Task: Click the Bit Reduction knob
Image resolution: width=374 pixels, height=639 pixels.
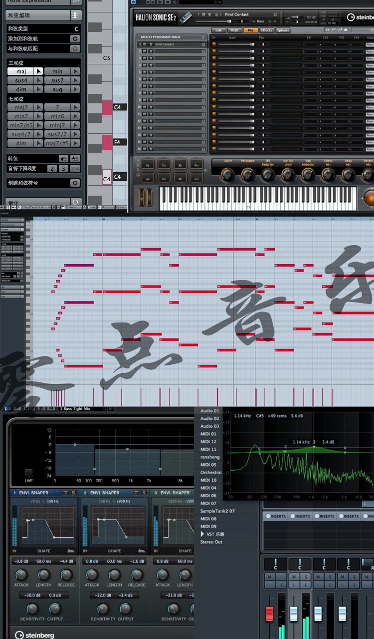Action: tap(268, 174)
